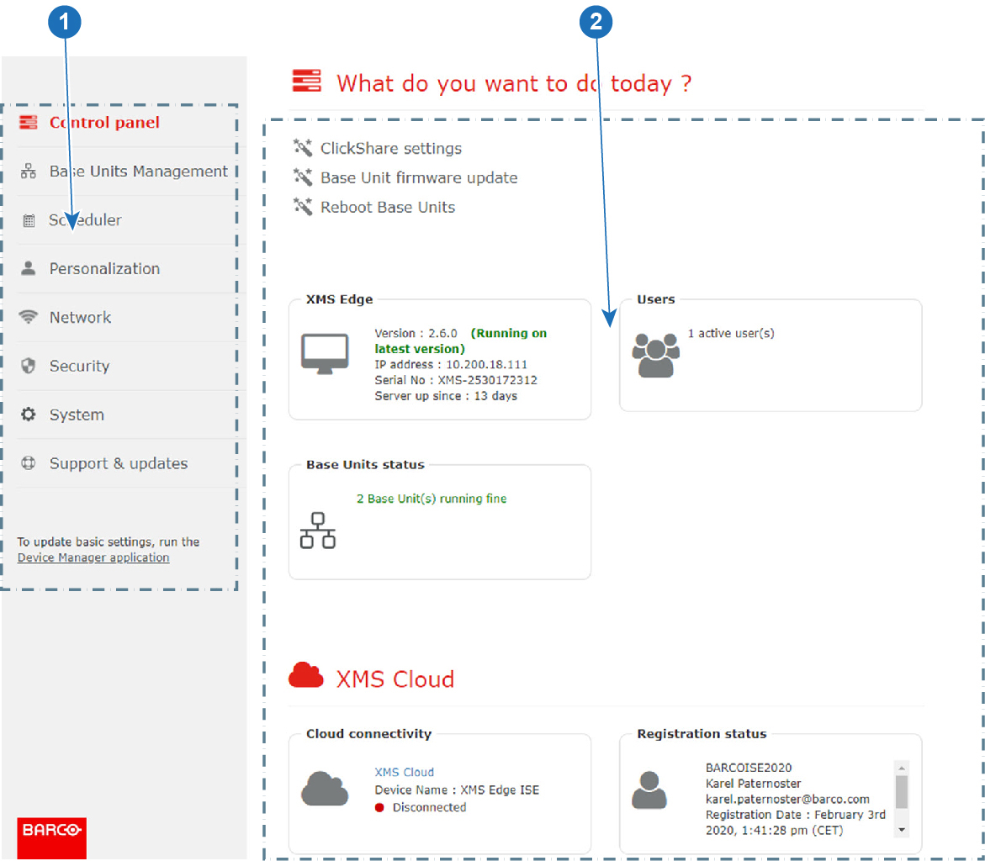The height and width of the screenshot is (861, 985).
Task: Click Registration status scrollbar up arrow
Action: [902, 768]
